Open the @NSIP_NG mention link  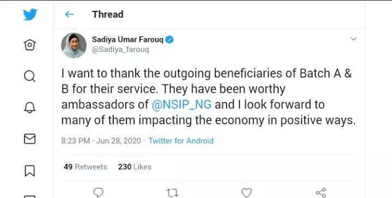coord(181,104)
